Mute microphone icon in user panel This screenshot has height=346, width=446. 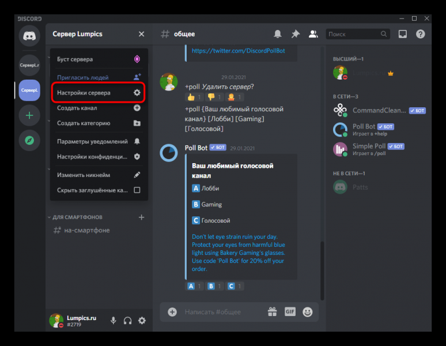(113, 321)
